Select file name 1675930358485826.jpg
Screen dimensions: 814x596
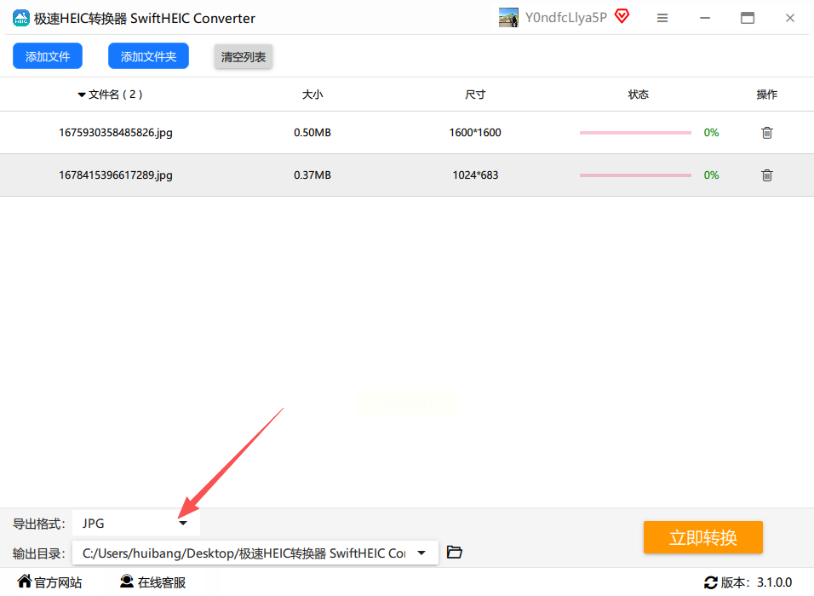click(x=115, y=133)
